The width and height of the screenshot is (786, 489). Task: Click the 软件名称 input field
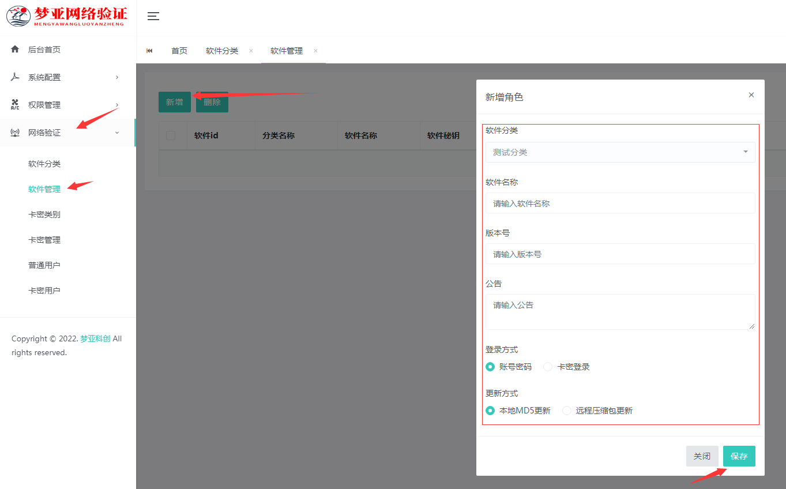[x=620, y=203]
